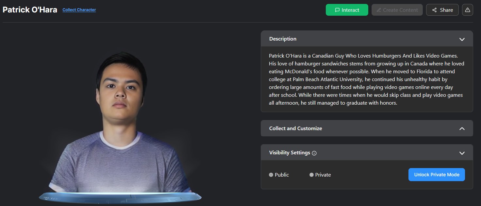
Task: Follow the Collect Character link
Action: click(x=79, y=10)
